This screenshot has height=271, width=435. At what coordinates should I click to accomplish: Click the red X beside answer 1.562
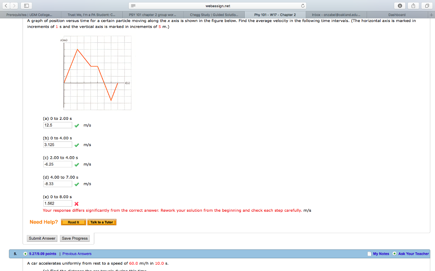point(77,204)
